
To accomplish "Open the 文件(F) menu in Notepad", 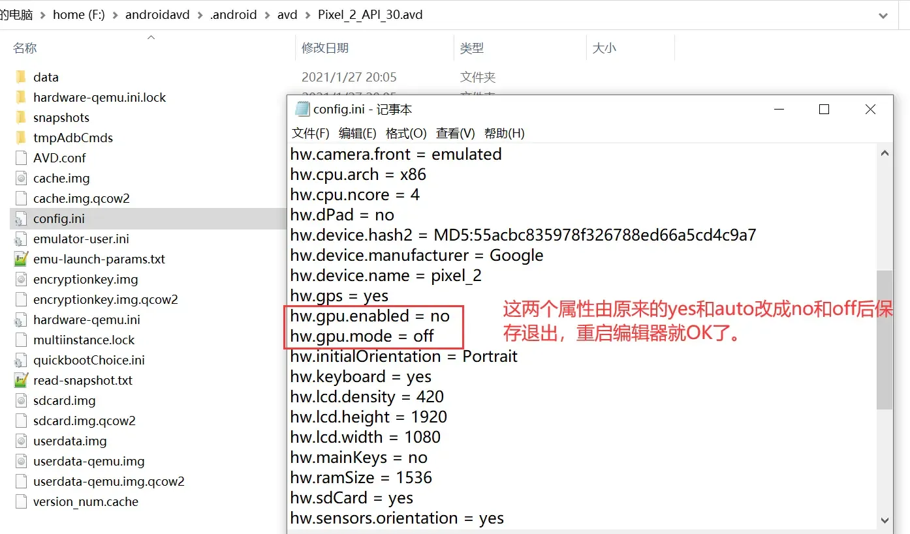I will (309, 133).
